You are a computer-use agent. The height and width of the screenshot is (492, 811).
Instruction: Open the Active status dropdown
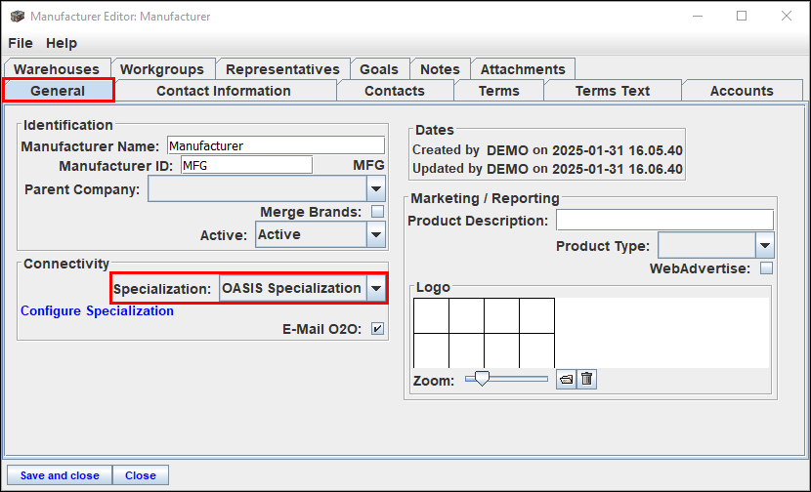376,234
